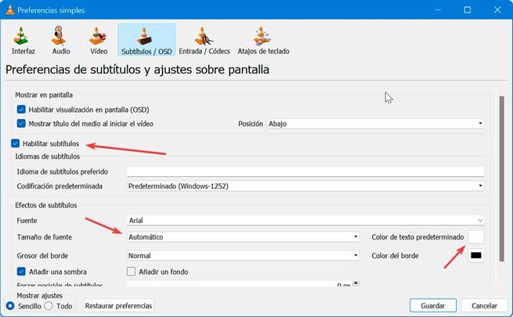Pick the black Color del borde swatch

click(475, 256)
